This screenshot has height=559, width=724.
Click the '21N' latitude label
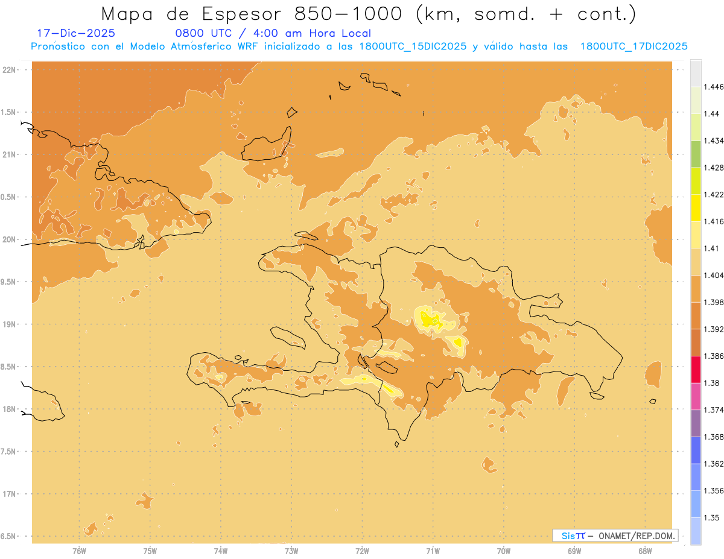point(9,154)
